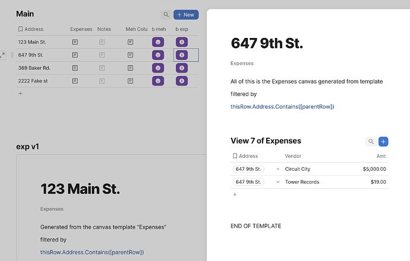
Task: Select b meh column header
Action: pyautogui.click(x=159, y=29)
